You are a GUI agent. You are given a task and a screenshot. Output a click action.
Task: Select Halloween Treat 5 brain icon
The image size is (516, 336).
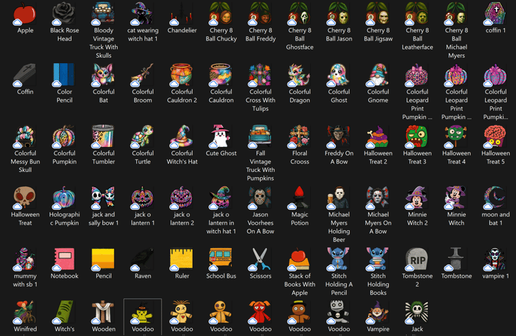495,137
